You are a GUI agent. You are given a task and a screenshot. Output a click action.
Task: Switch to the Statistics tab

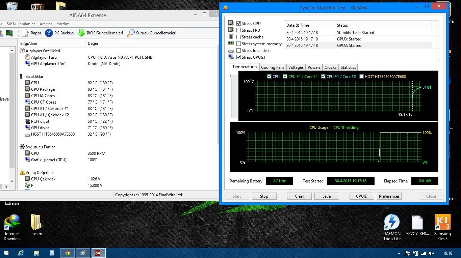[x=348, y=67]
